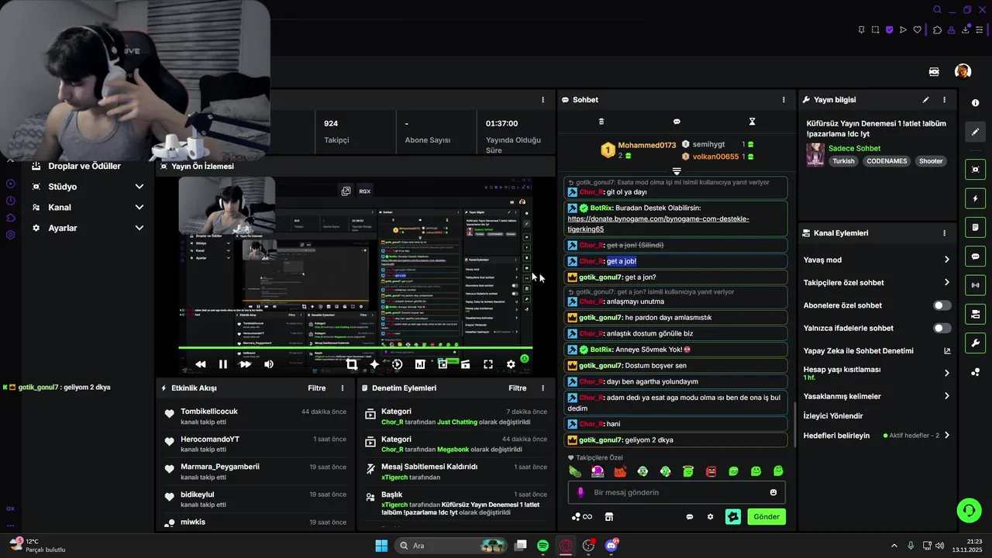
Task: Click the trash icon in Sohbet panel
Action: pos(601,122)
